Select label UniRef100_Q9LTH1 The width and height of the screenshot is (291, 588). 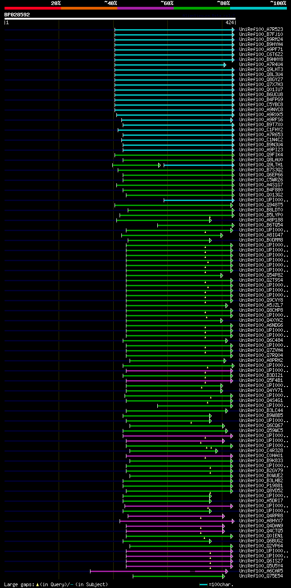tap(261, 165)
